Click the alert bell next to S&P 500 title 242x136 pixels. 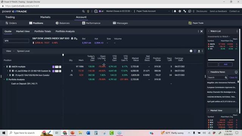click(72, 39)
